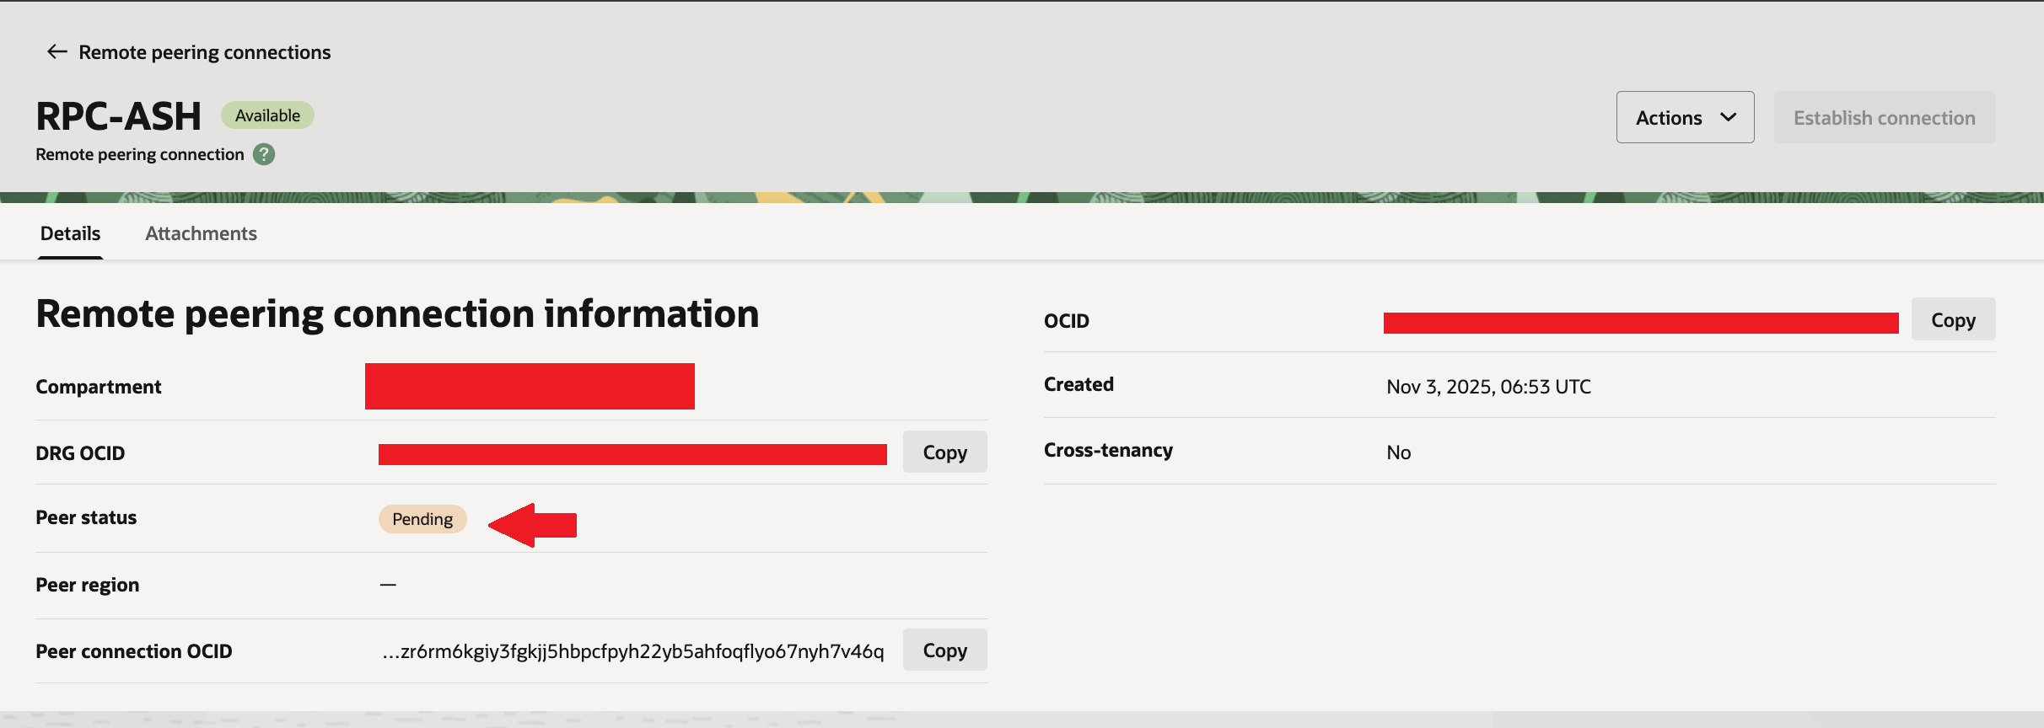Click the truncated Peer connection OCID text

632,651
